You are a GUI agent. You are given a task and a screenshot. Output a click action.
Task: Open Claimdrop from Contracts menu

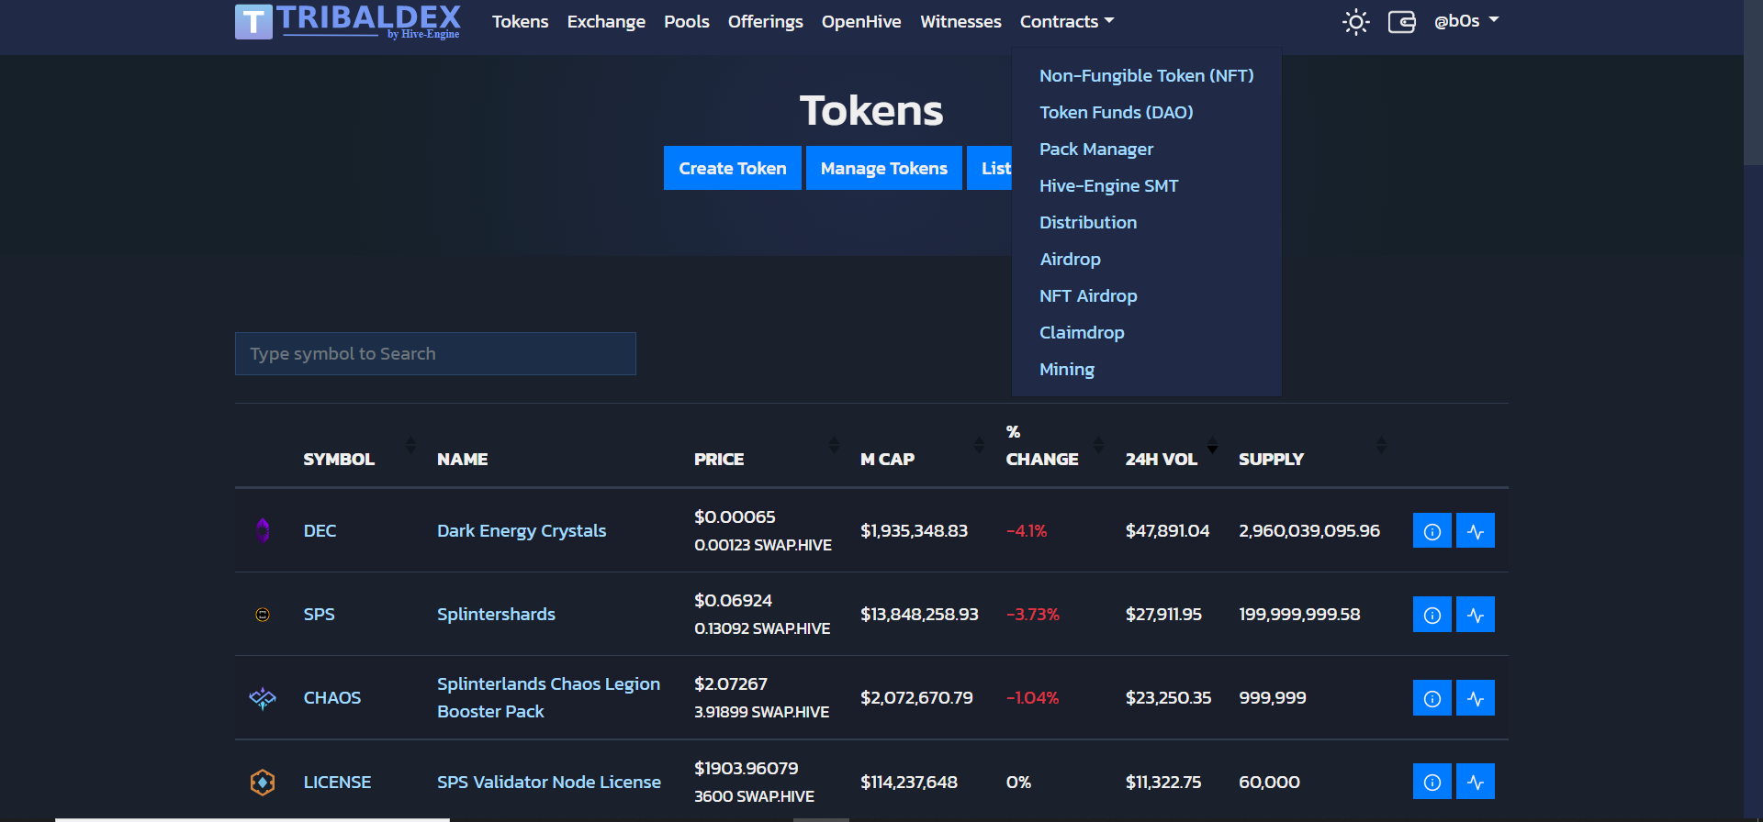coord(1081,332)
